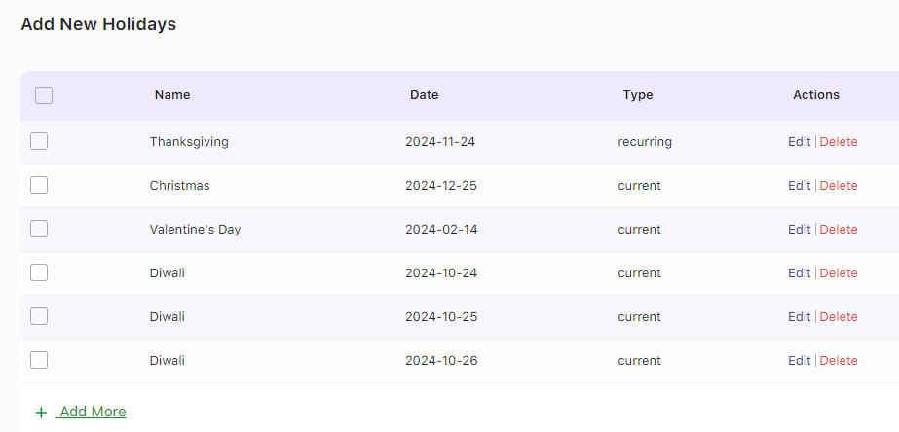899x432 pixels.
Task: Check the Thanksgiving row checkbox
Action: pyautogui.click(x=39, y=141)
